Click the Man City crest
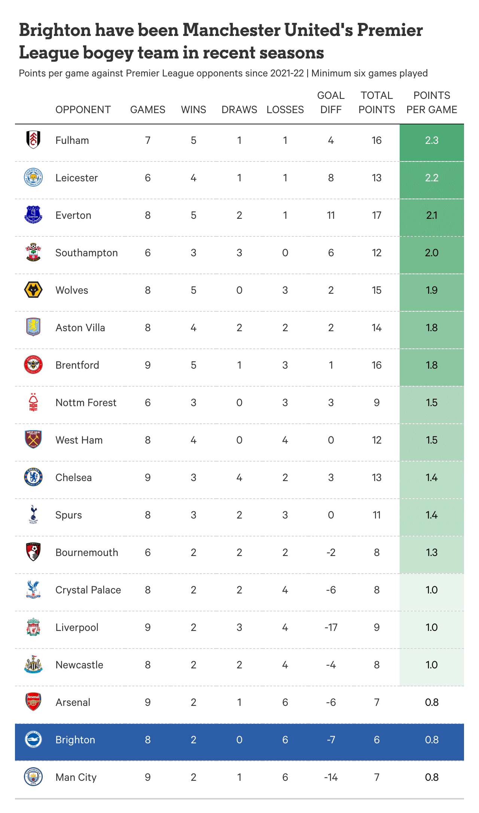 33,777
